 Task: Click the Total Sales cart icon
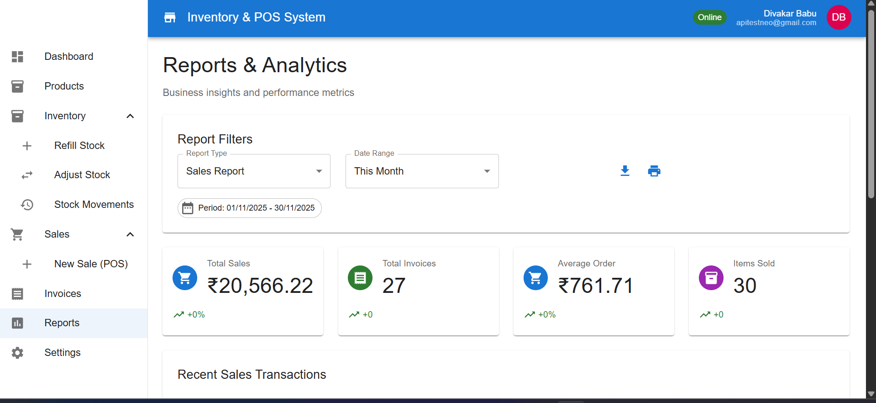[185, 278]
